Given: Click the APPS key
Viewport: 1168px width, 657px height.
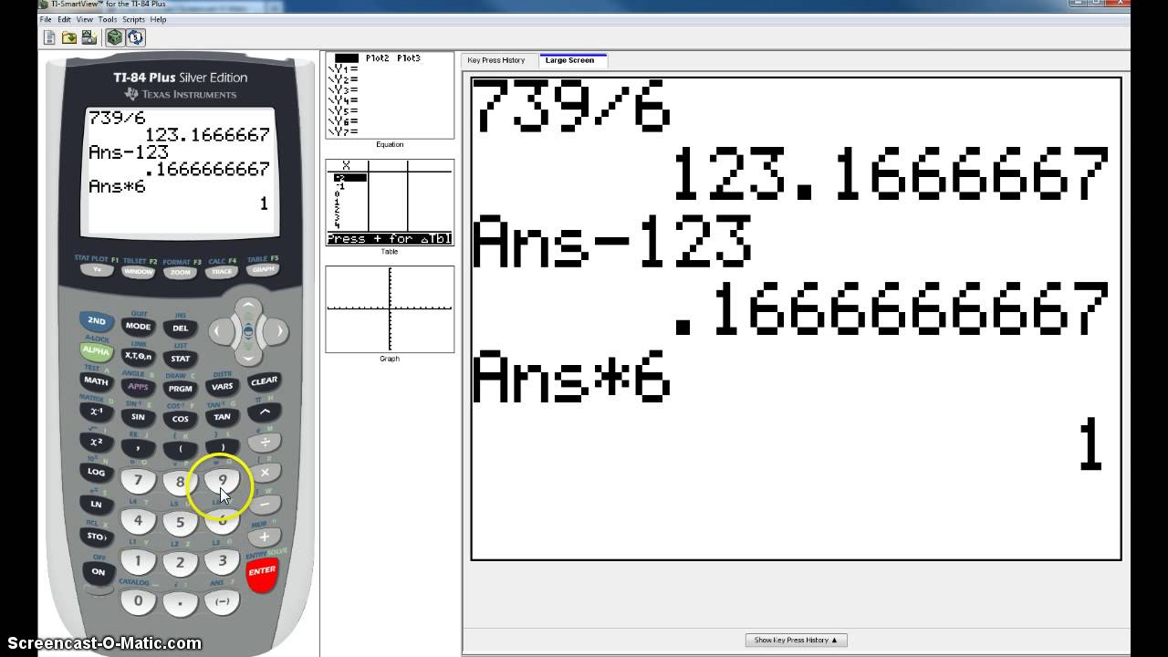Looking at the screenshot, I should click(x=138, y=386).
